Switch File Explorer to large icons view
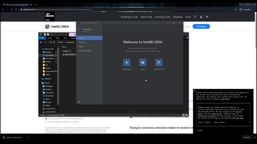This screenshot has height=144, width=257. click(x=186, y=115)
